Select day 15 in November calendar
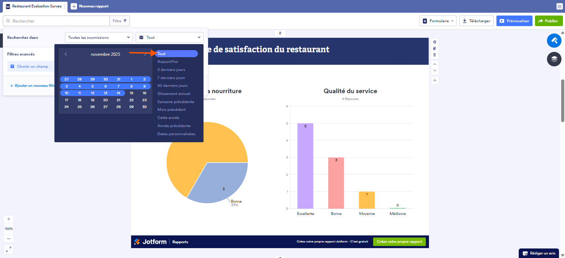 pos(131,93)
